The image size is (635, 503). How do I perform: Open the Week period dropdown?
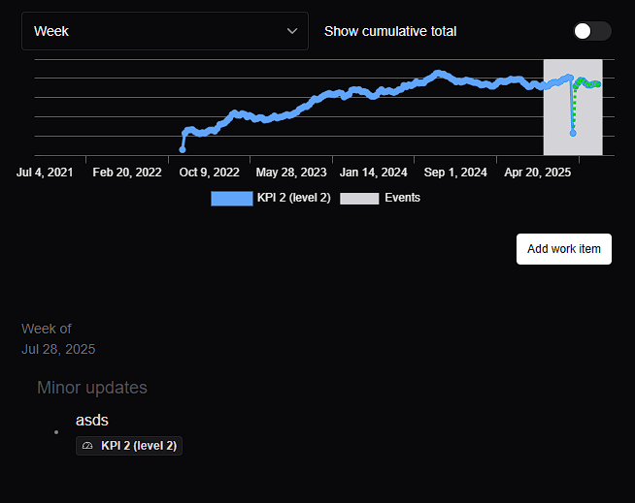click(164, 31)
